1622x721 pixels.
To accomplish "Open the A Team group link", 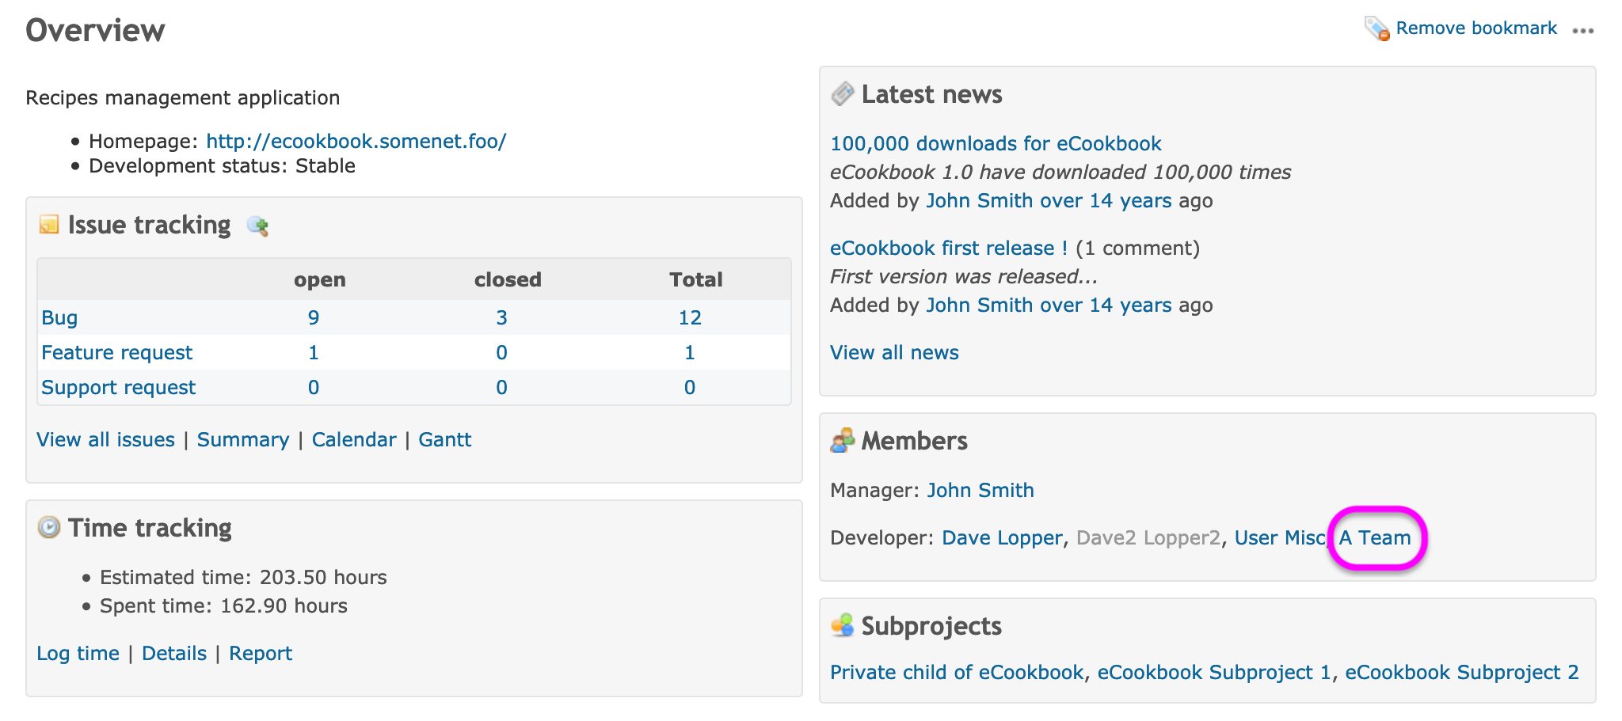I will pyautogui.click(x=1376, y=537).
